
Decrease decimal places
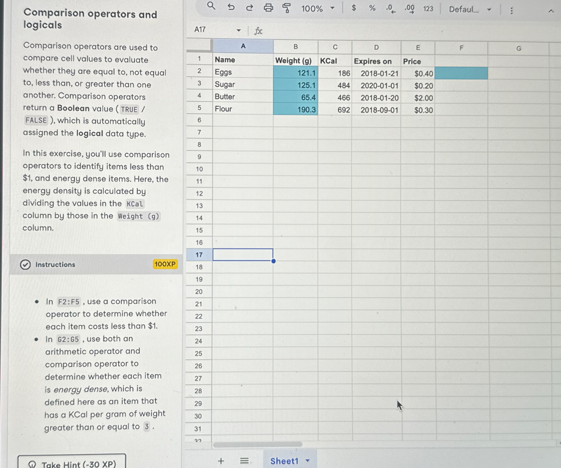(391, 9)
